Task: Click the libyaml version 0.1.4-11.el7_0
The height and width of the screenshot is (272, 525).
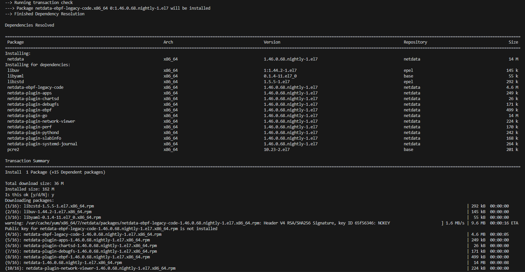Action: (x=280, y=76)
